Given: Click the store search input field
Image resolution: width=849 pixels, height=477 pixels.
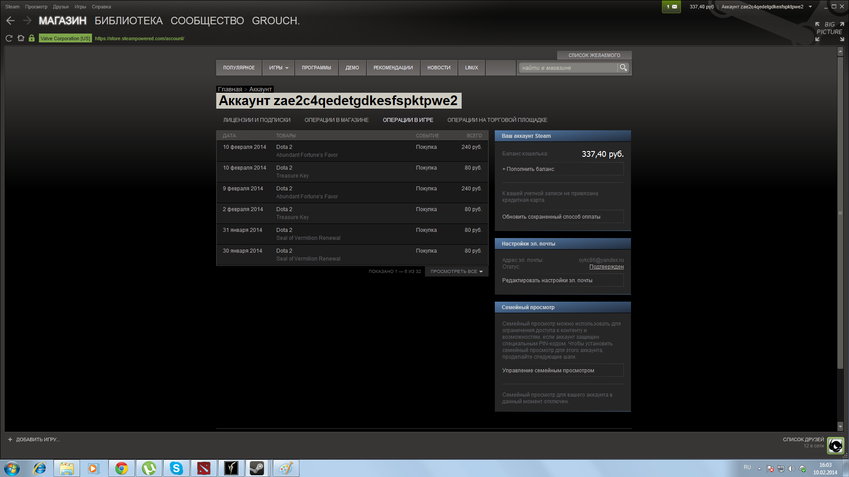Looking at the screenshot, I should (x=568, y=68).
